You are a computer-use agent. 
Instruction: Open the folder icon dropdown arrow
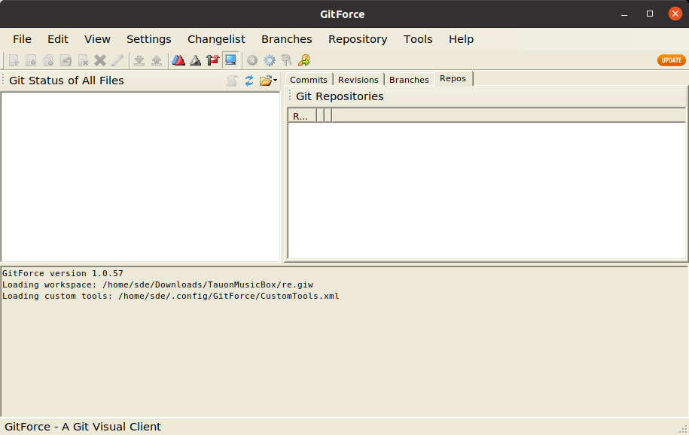276,81
